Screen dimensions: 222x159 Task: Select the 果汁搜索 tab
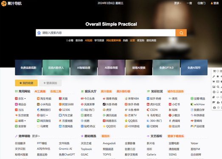point(106,92)
